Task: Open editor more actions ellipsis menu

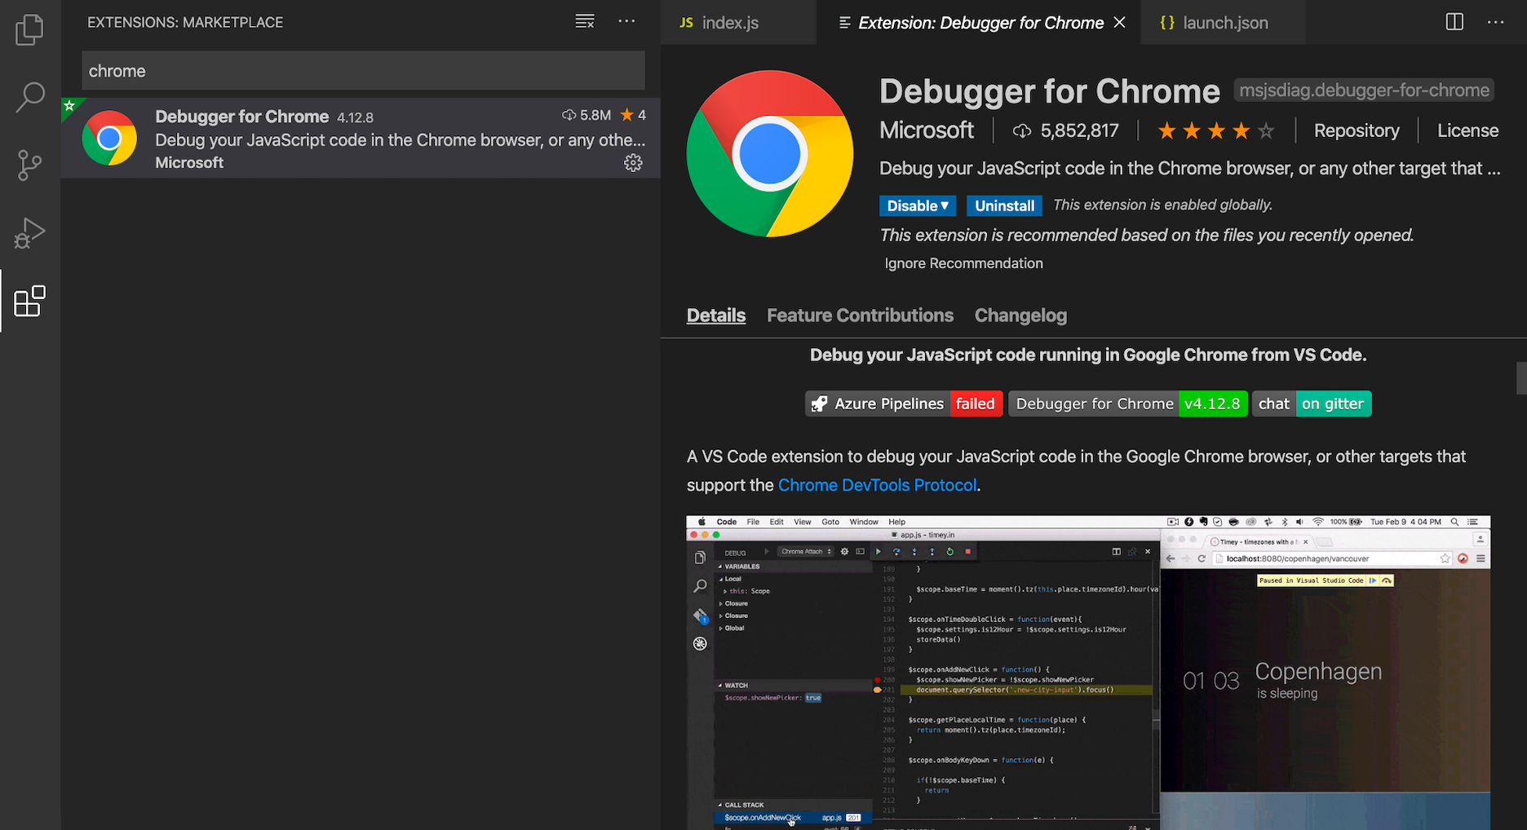Action: click(1495, 22)
